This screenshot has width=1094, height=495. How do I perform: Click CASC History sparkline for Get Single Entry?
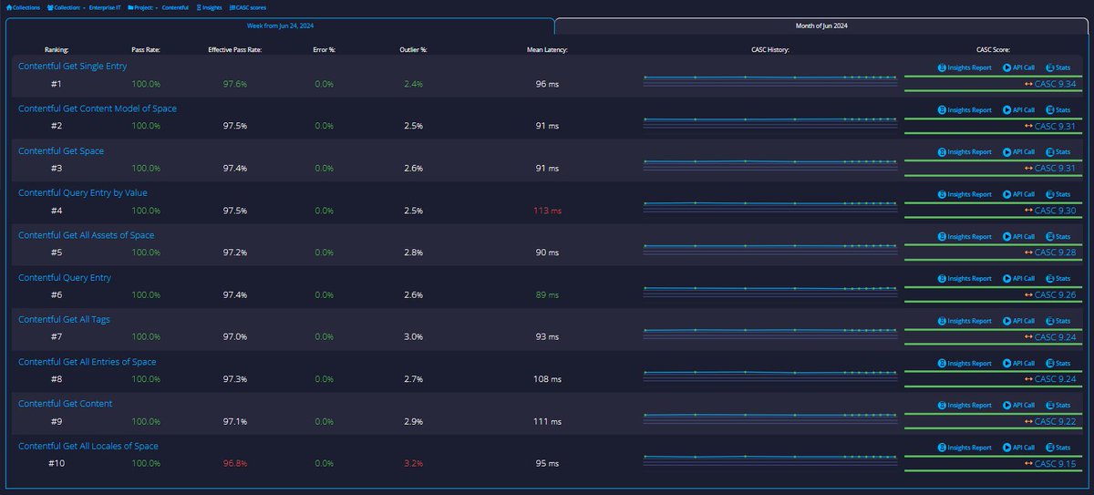(x=771, y=80)
